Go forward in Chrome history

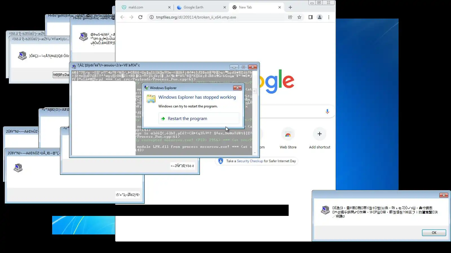(131, 17)
